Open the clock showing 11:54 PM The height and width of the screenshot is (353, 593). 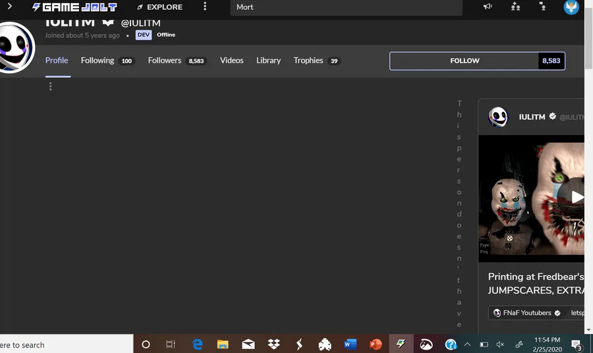[x=548, y=344]
